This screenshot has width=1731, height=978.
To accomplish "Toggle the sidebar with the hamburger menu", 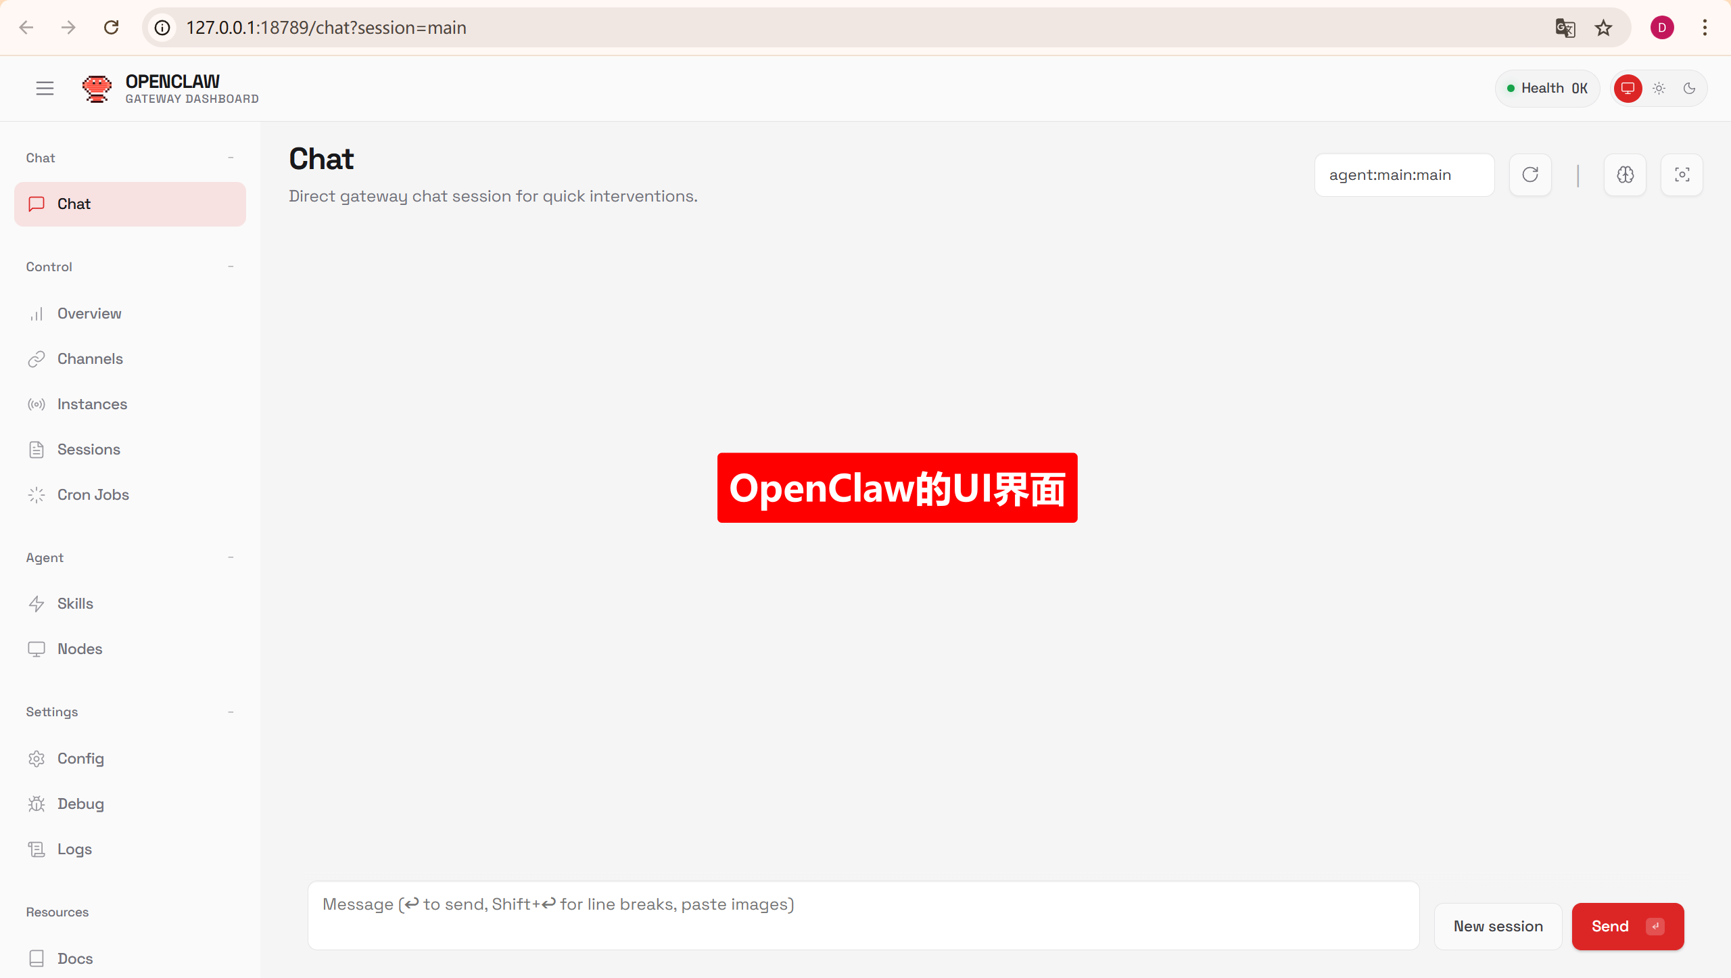I will click(45, 88).
